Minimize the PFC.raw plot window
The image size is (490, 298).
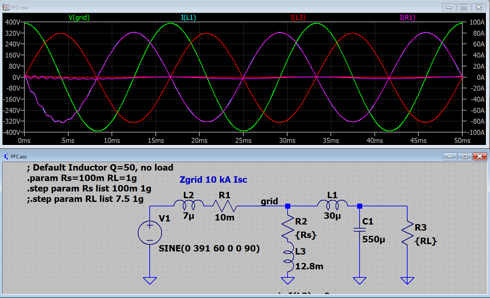(449, 7)
